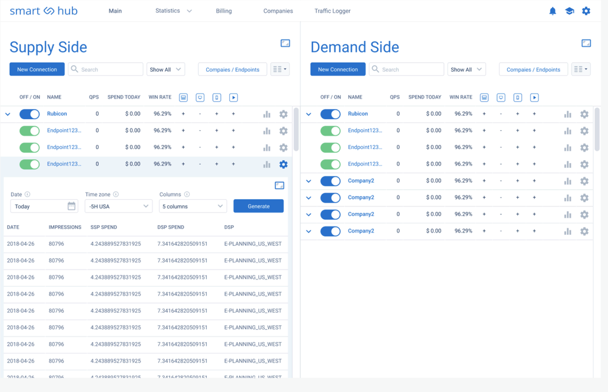
Task: Click New Connection on Demand Side
Action: tap(337, 69)
